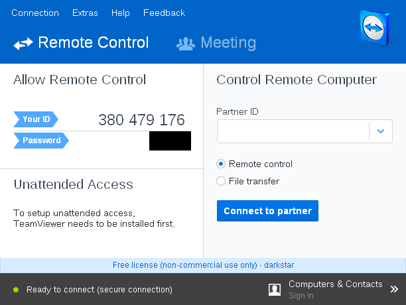Click the Remote Control arrows icon
406x305 pixels.
[23, 44]
